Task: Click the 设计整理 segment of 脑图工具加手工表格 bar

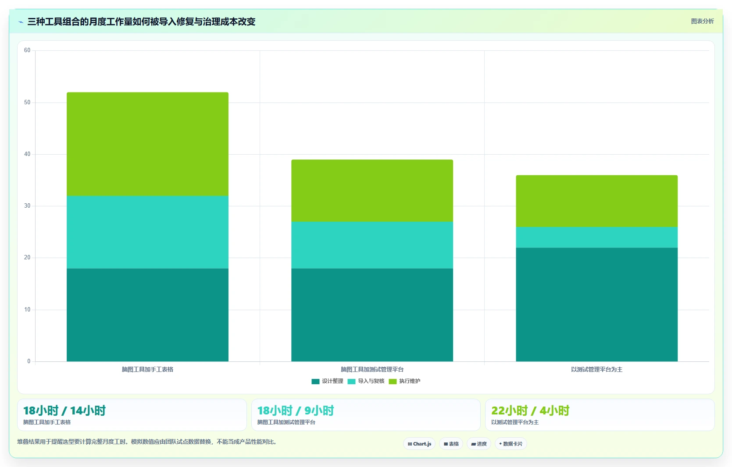Action: click(x=147, y=315)
